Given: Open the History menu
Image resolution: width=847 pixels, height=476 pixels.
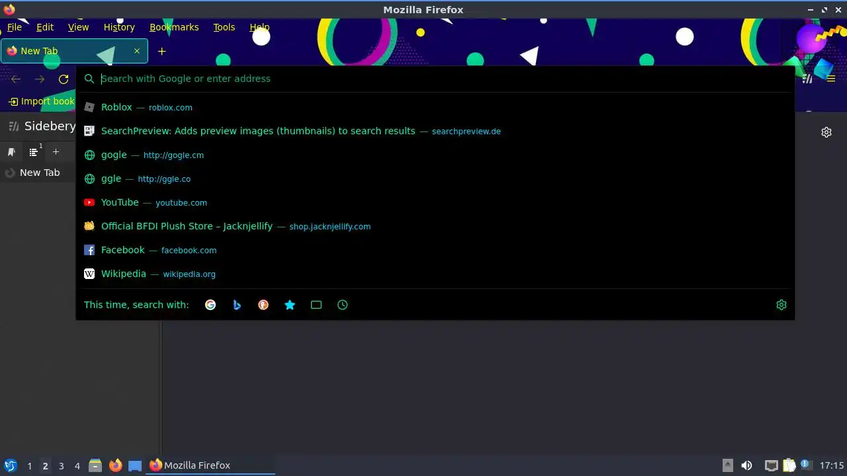Looking at the screenshot, I should (119, 27).
